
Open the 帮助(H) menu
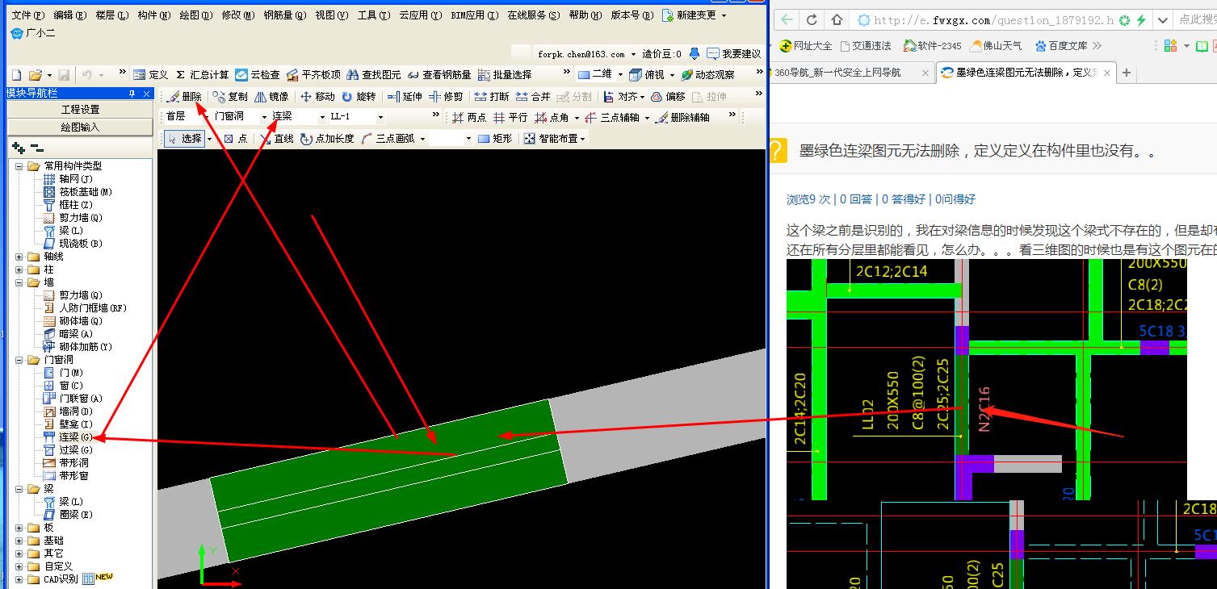tap(584, 15)
